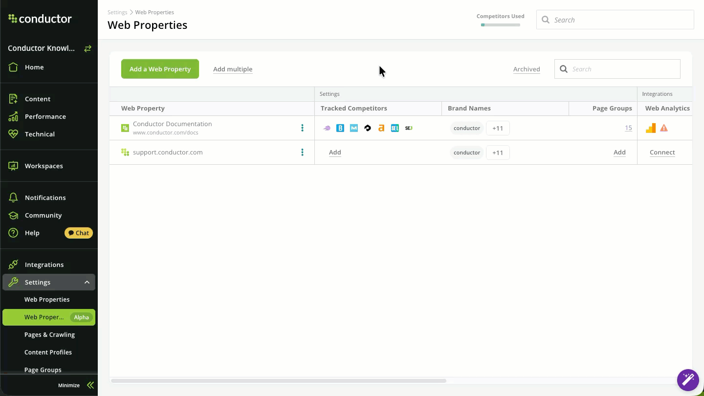The width and height of the screenshot is (704, 396).
Task: Click the Tracked Competitors column header
Action: 354,109
